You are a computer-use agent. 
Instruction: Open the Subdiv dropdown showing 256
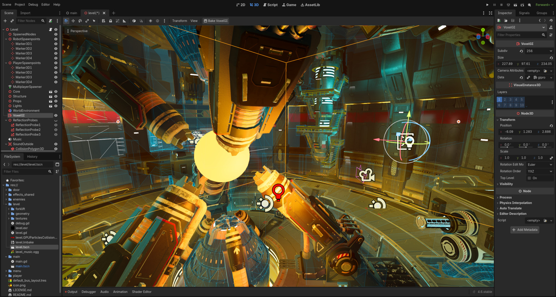coord(539,51)
